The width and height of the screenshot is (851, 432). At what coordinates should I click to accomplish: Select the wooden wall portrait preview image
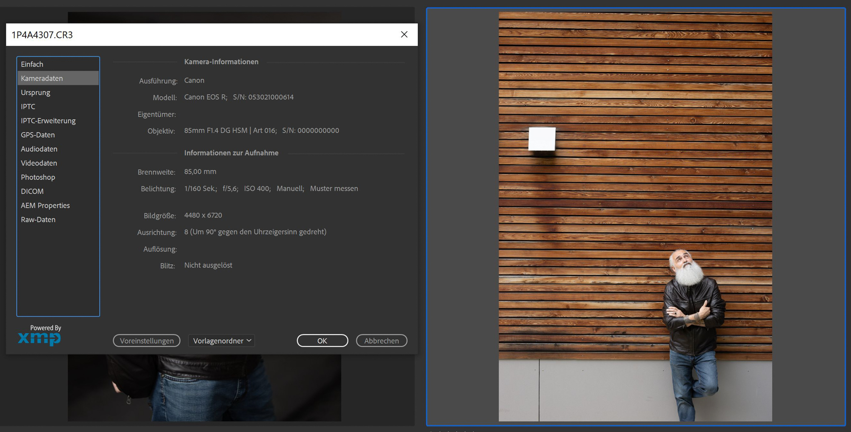635,217
